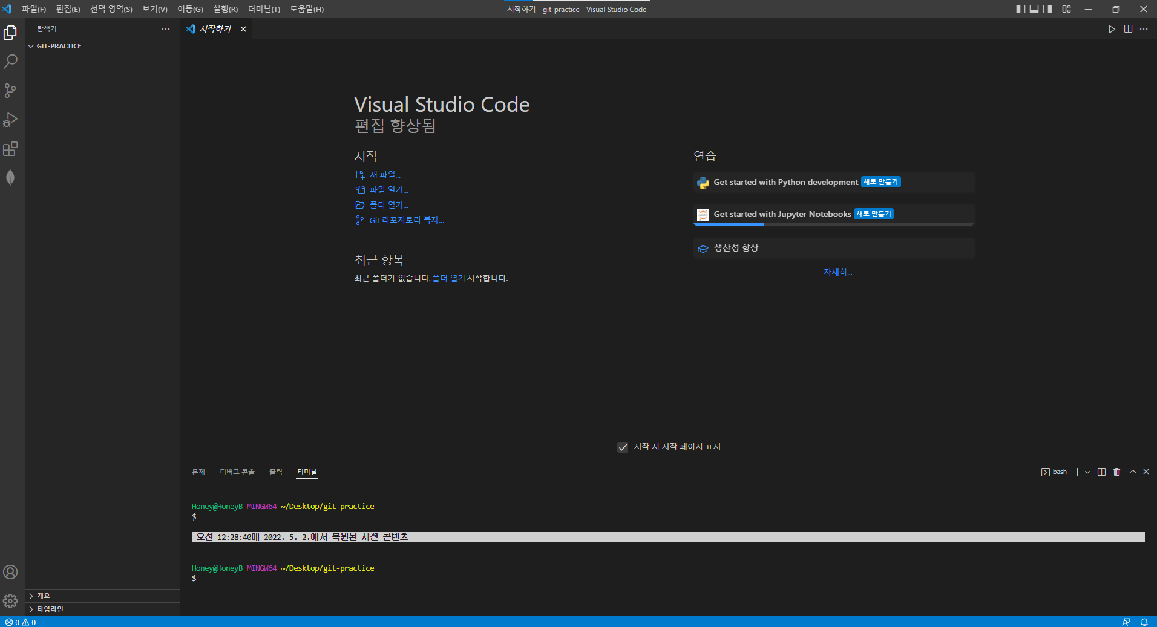Kill terminal with trash icon
Screen dimensions: 1157x627
point(1117,472)
